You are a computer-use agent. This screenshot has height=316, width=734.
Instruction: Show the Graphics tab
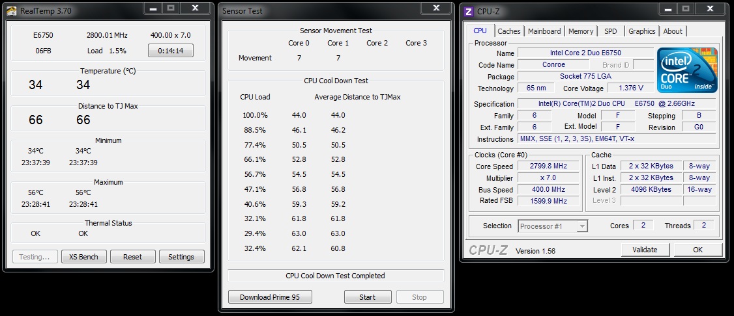(642, 31)
